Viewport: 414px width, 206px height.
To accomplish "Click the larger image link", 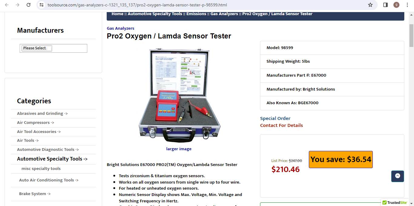I will (x=179, y=149).
